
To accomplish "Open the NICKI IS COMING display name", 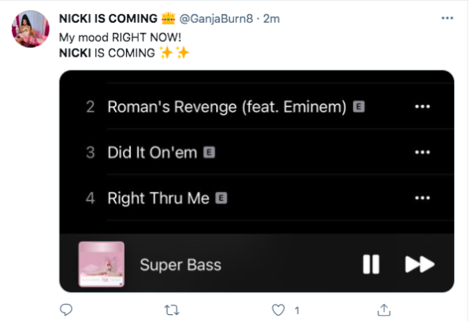I will (108, 19).
